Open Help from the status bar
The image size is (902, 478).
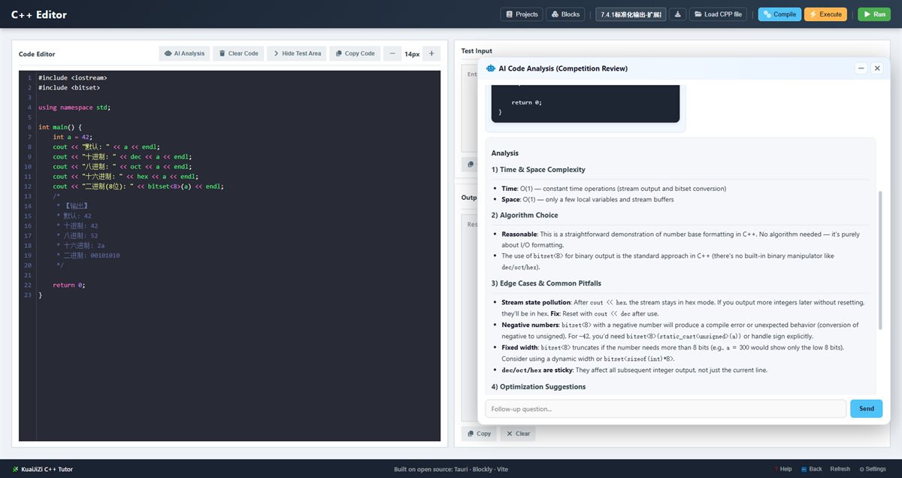pos(782,469)
